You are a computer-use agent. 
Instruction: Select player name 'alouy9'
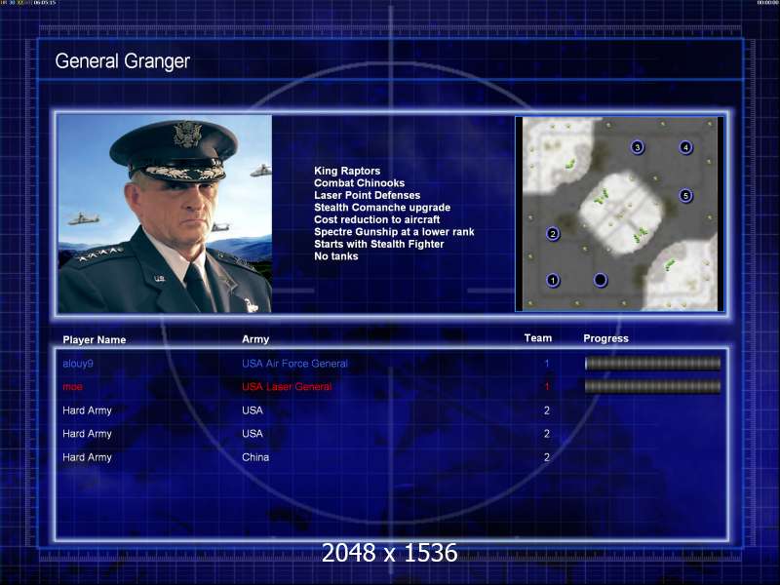point(78,364)
